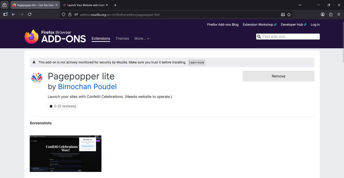Select the Extensions navigation item
Image resolution: width=344 pixels, height=178 pixels.
(101, 38)
